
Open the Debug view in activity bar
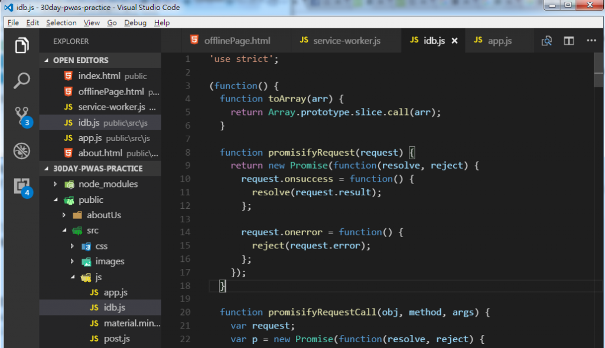click(x=22, y=150)
